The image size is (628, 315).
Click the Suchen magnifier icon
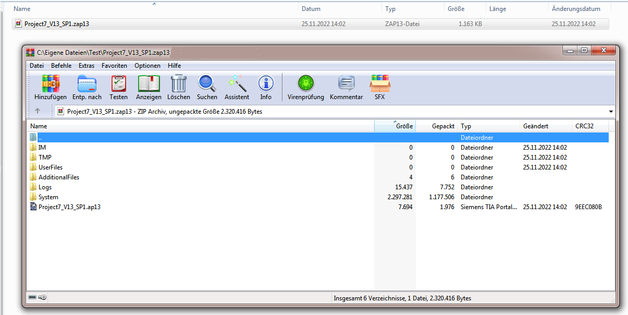click(207, 83)
